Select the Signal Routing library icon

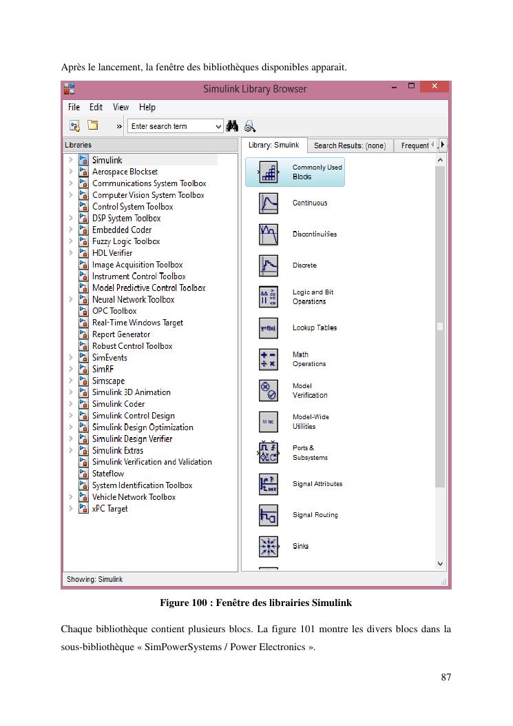click(x=269, y=515)
